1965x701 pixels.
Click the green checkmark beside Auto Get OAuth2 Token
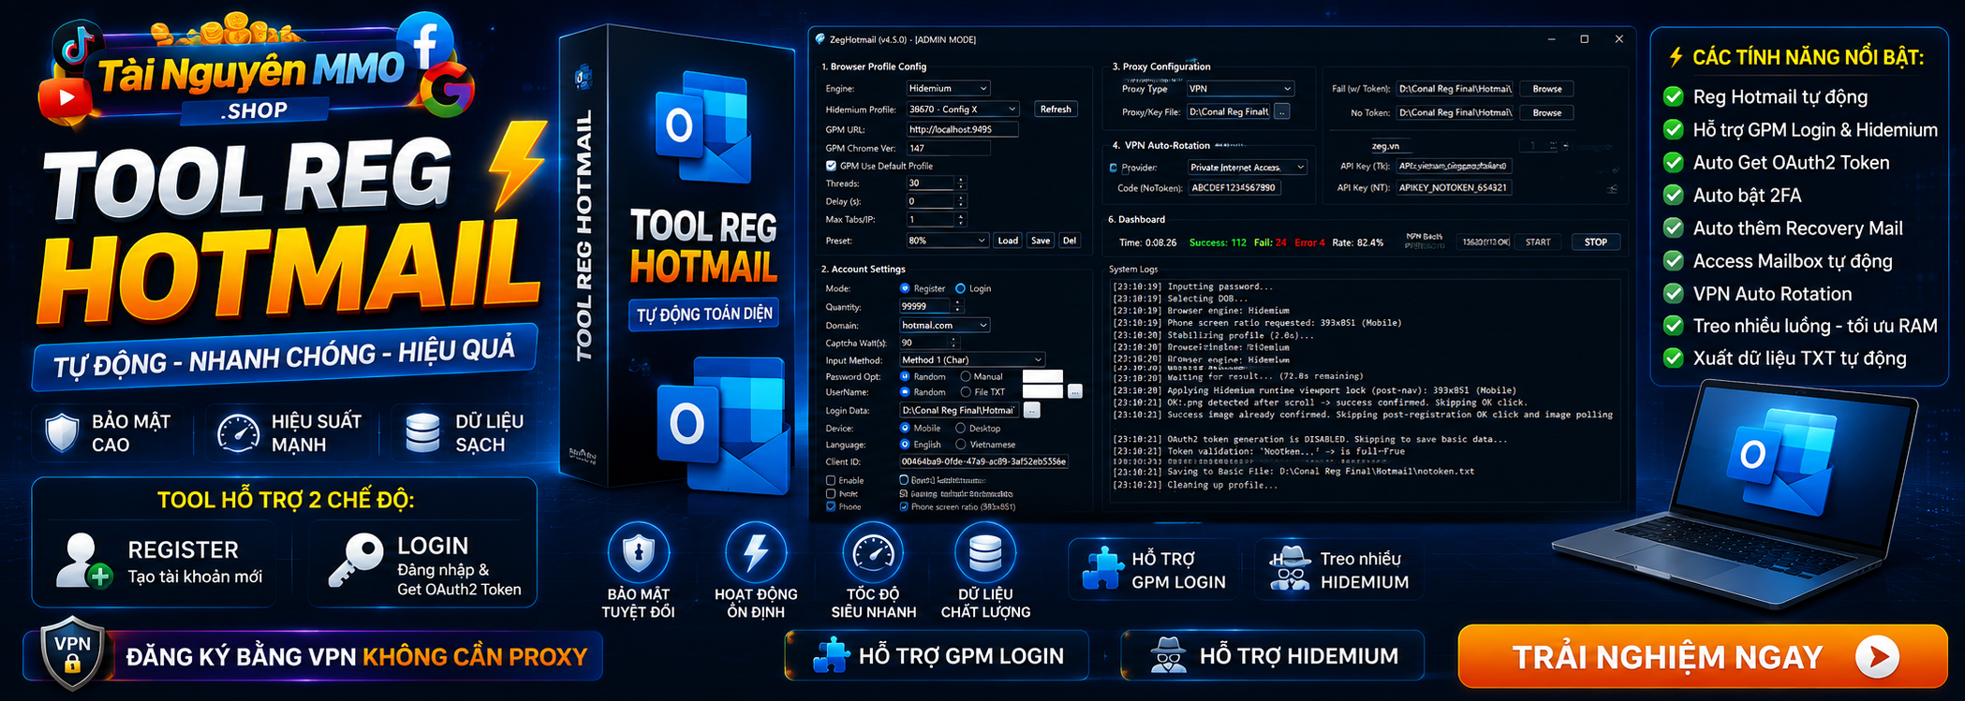(x=1673, y=162)
